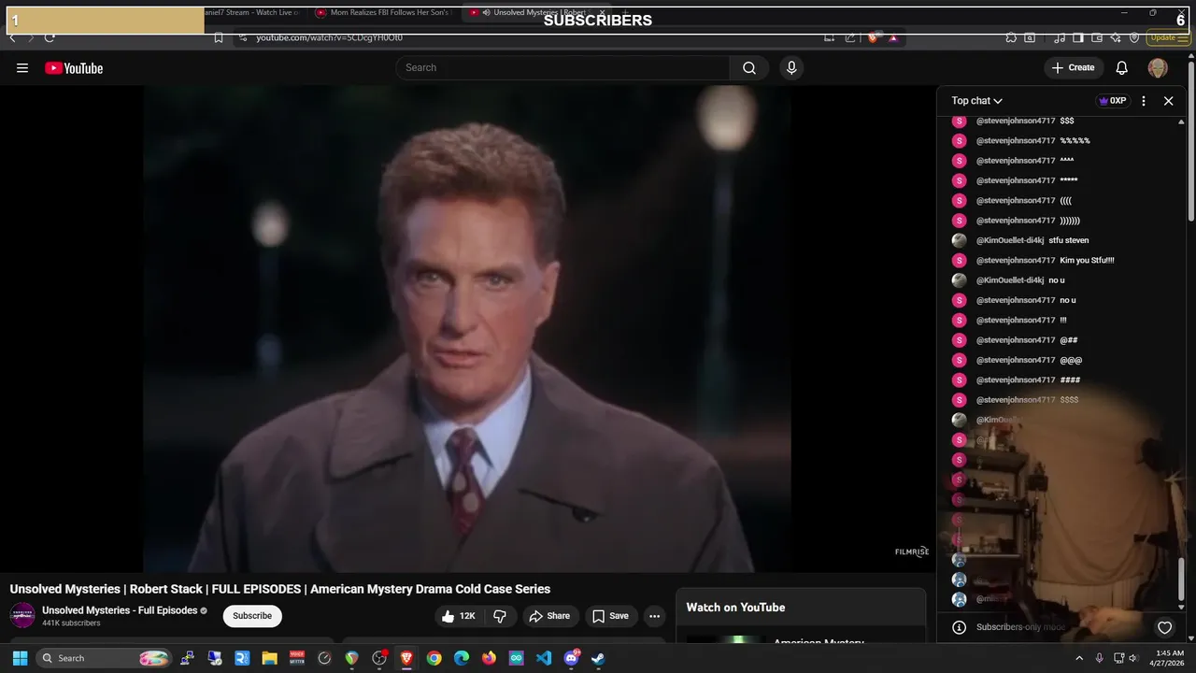This screenshot has width=1196, height=673.
Task: Open the browser extensions puzzle icon
Action: pos(1011,37)
